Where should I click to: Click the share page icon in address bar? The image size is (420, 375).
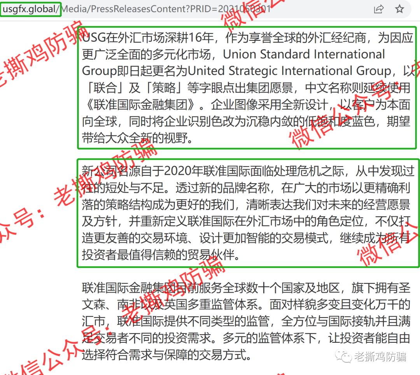378,9
